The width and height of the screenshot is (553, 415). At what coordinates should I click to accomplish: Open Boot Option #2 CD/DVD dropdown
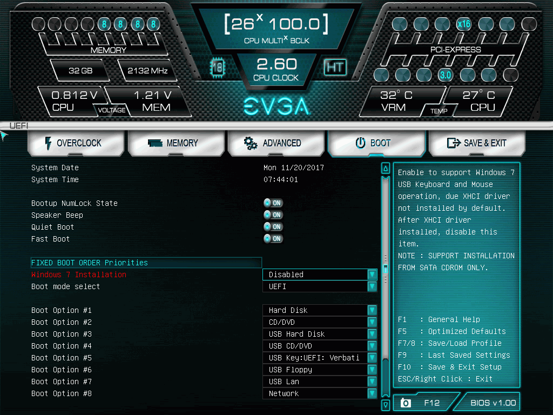[x=320, y=322]
